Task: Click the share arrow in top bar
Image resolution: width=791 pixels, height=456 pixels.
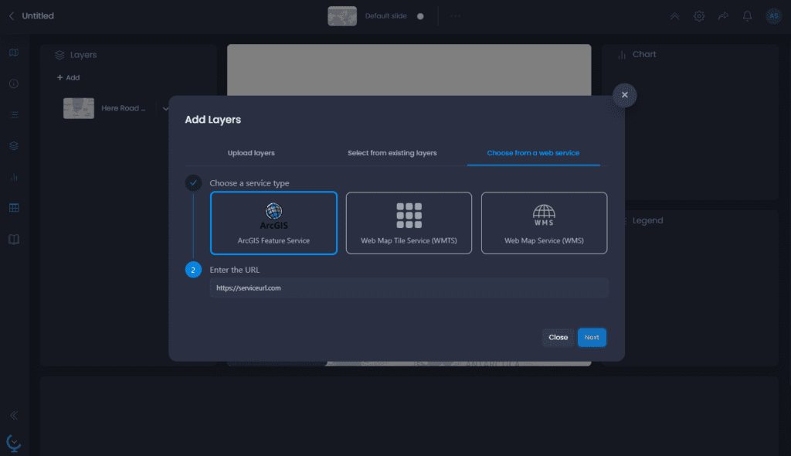Action: tap(723, 16)
